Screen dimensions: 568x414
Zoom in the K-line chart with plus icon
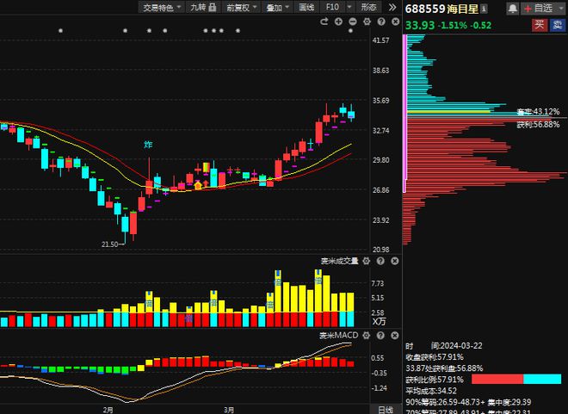(338, 22)
